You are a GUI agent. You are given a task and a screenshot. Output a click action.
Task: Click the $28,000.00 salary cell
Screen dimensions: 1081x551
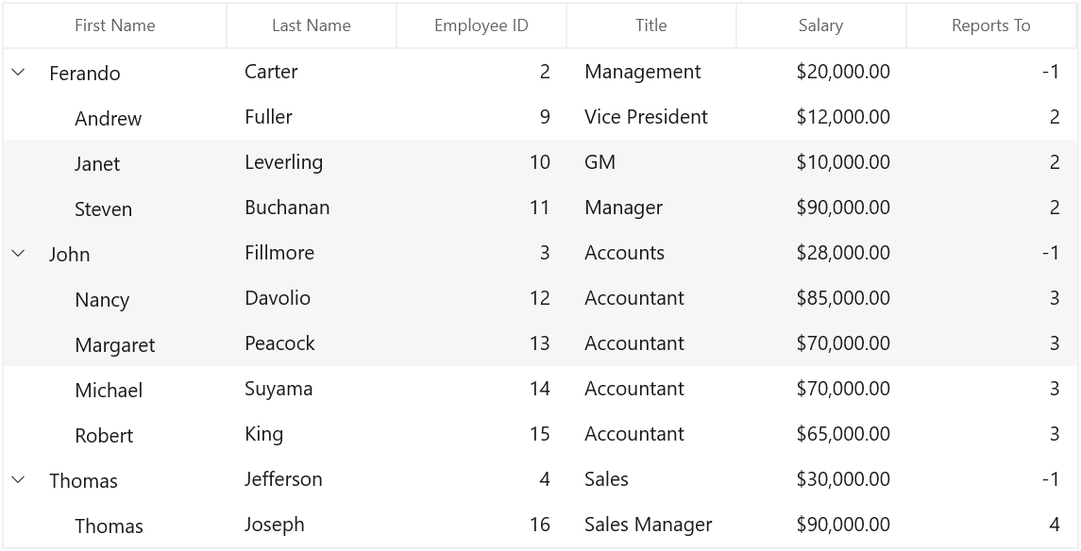[x=821, y=253]
